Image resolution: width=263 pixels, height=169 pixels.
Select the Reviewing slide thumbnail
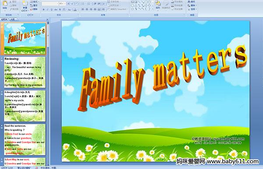tap(25, 72)
